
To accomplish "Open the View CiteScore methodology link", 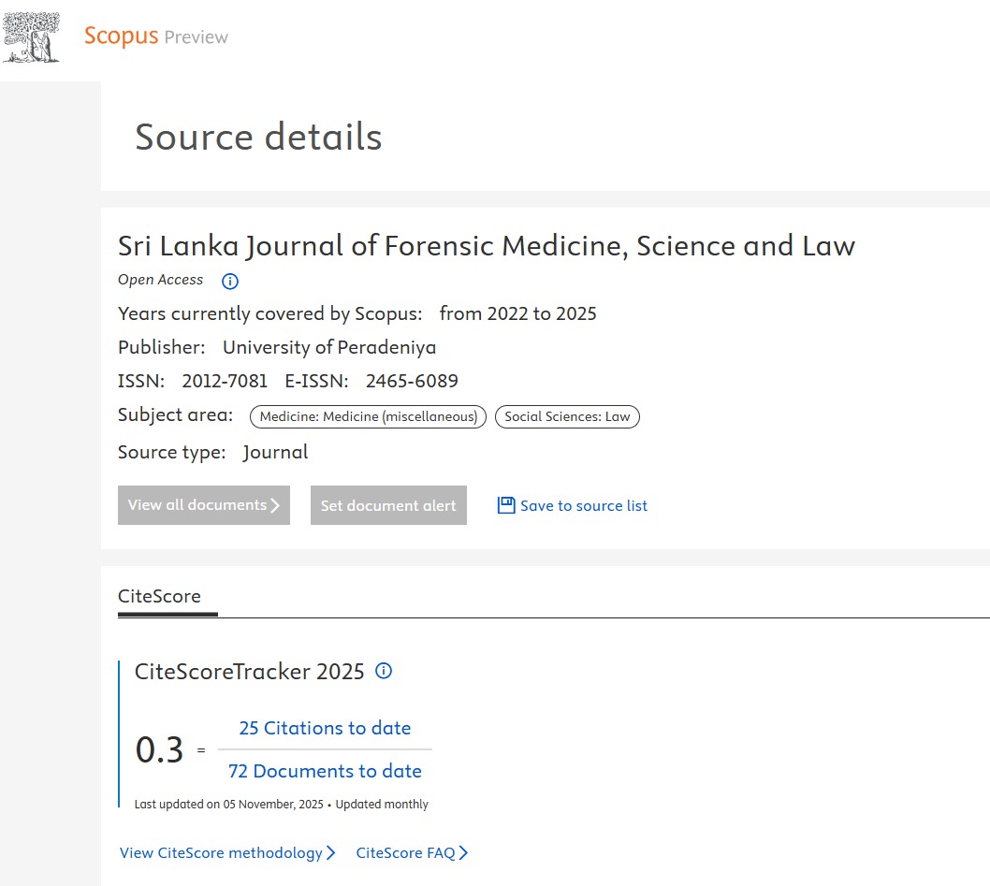I will click(221, 853).
